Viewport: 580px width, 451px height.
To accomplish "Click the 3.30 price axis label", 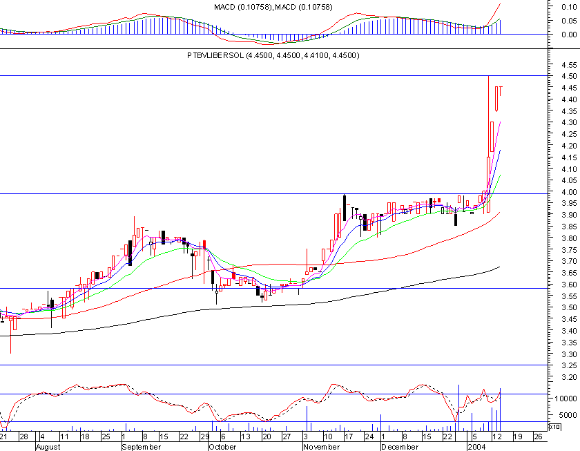I will click(569, 354).
